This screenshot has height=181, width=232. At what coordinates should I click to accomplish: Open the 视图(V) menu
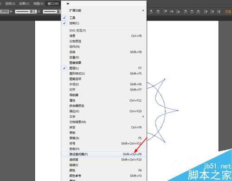(39, 3)
